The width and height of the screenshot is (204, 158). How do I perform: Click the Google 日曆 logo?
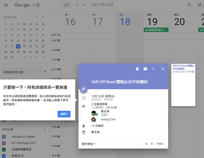[27, 5]
